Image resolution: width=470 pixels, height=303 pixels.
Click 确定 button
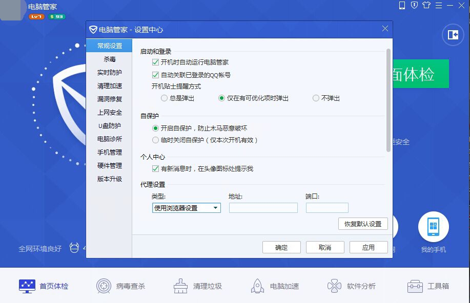[281, 247]
